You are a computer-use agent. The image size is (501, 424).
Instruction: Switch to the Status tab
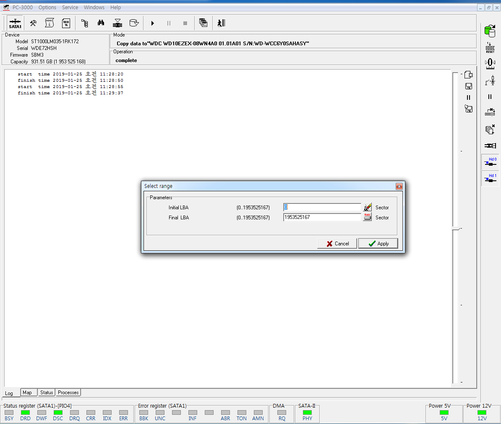(47, 393)
